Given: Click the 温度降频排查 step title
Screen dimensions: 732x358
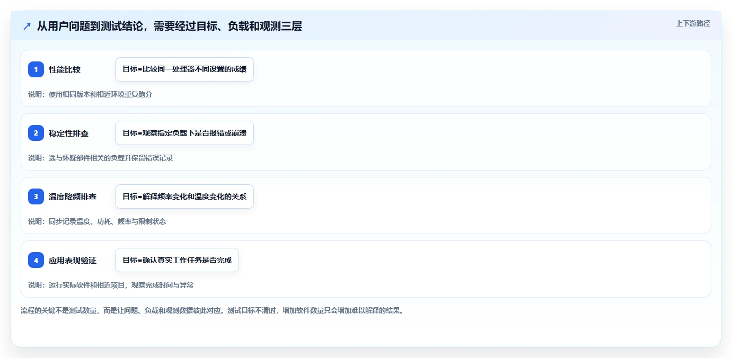Looking at the screenshot, I should tap(73, 196).
